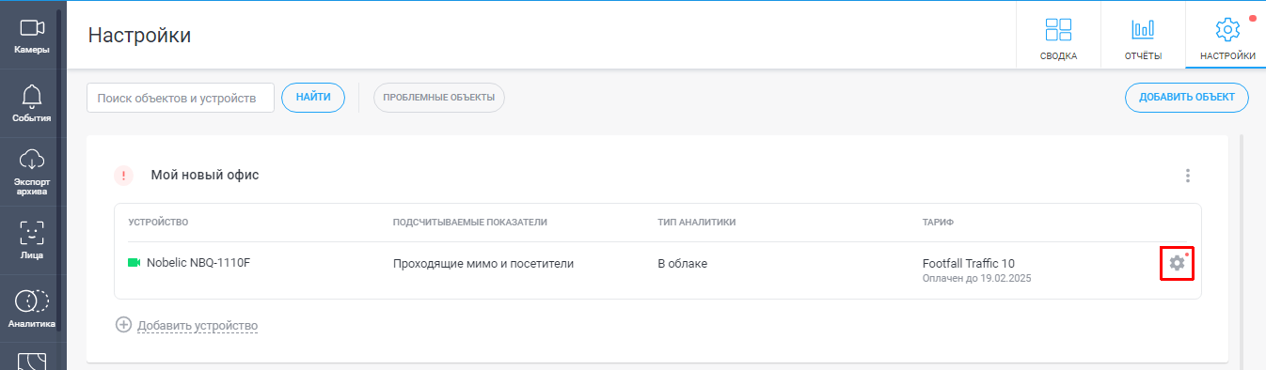The image size is (1266, 370).
Task: Click the ТАРИФ column header
Action: 939,223
